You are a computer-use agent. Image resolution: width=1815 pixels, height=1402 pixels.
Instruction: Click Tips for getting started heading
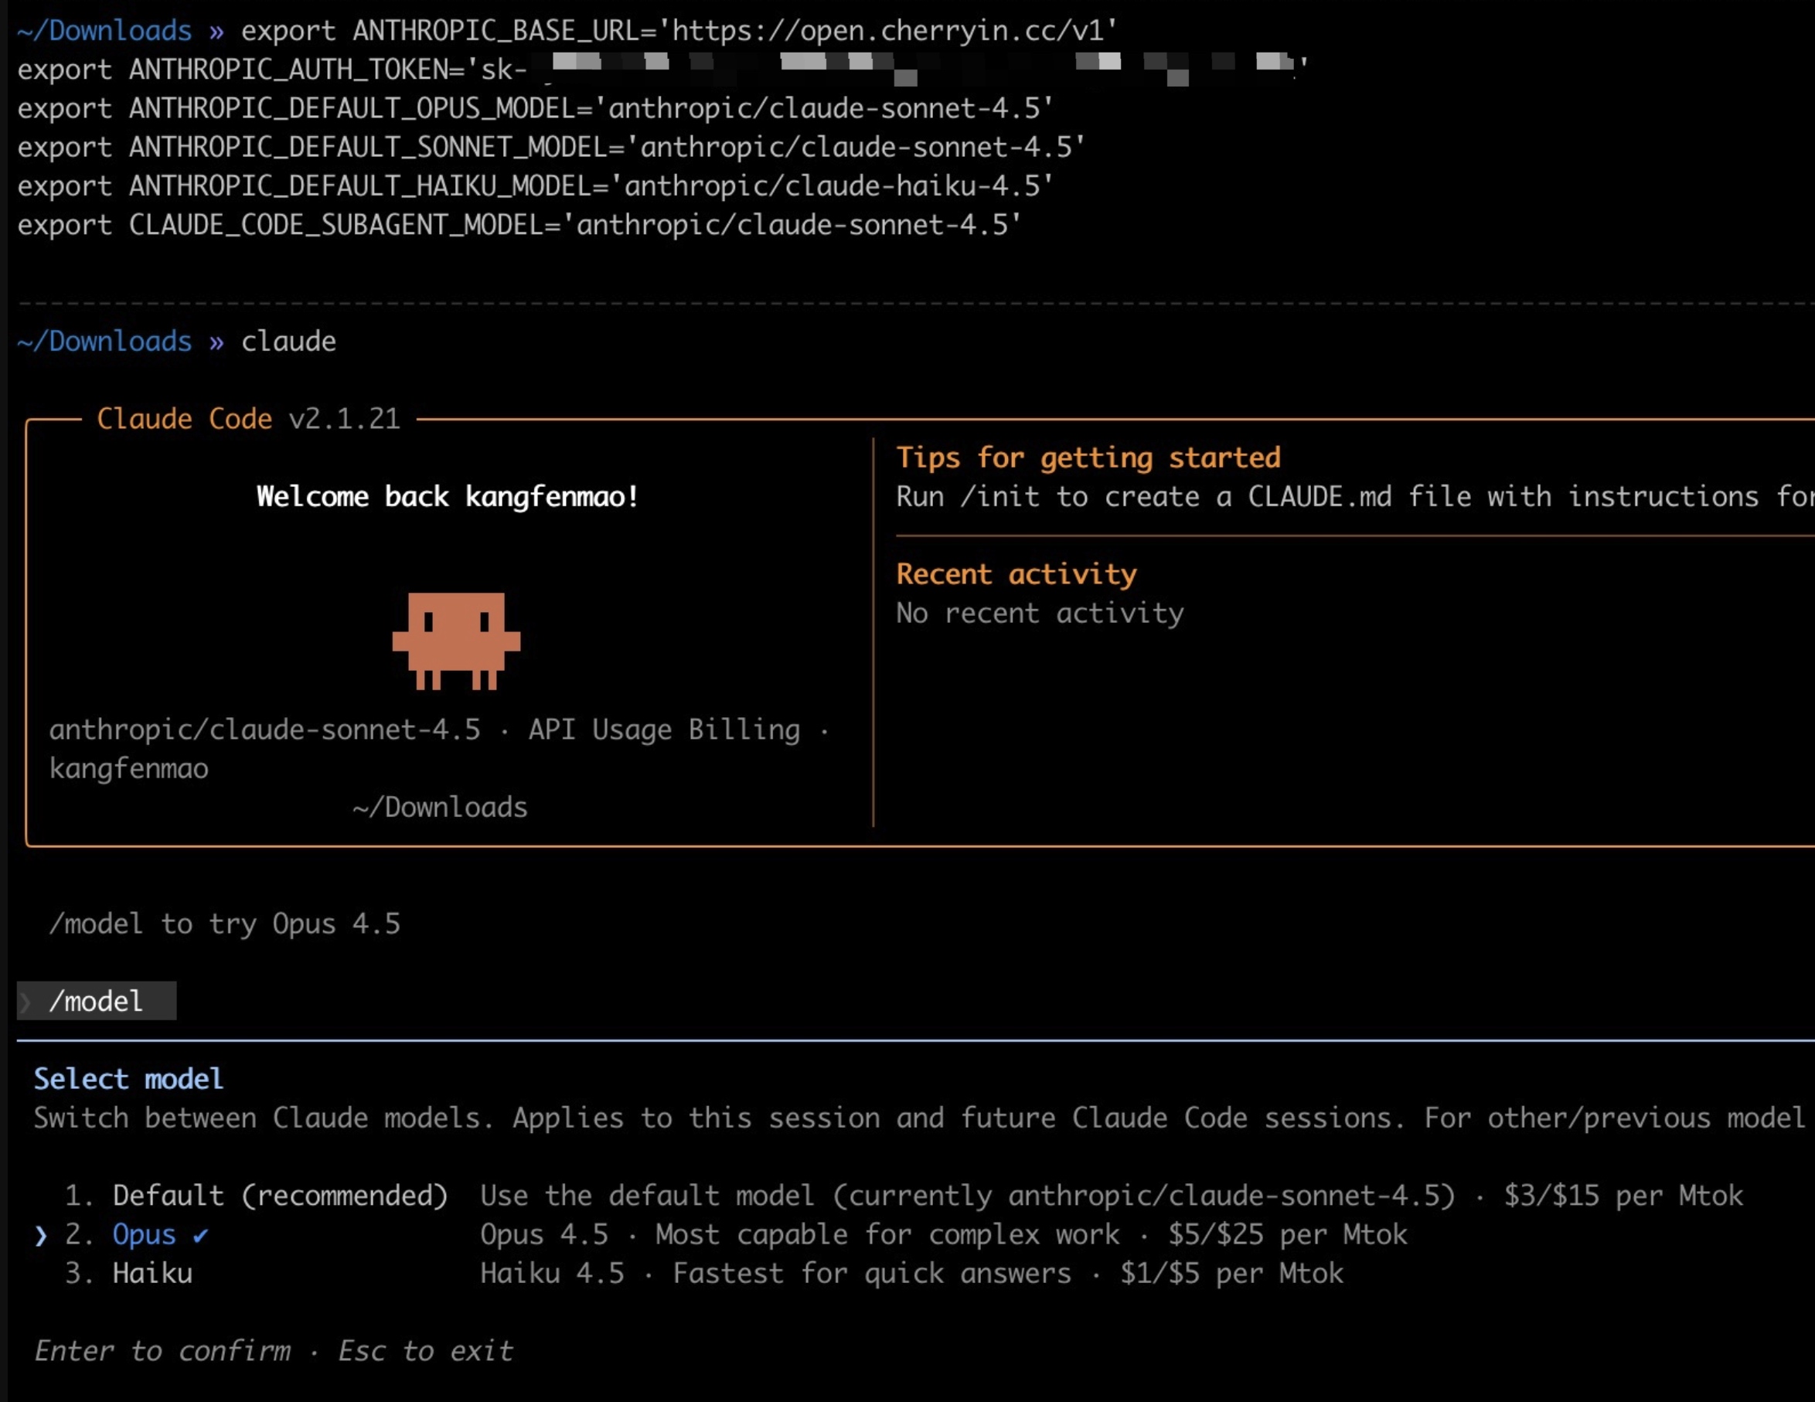(1087, 458)
